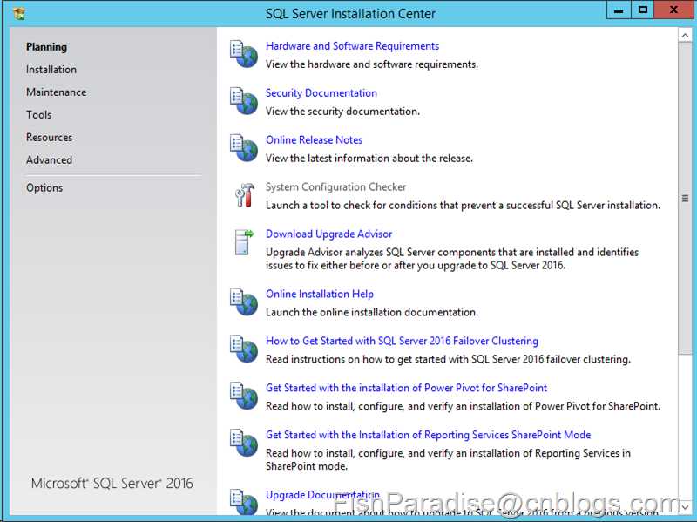Select the Planning category
This screenshot has width=697, height=522.
point(47,47)
